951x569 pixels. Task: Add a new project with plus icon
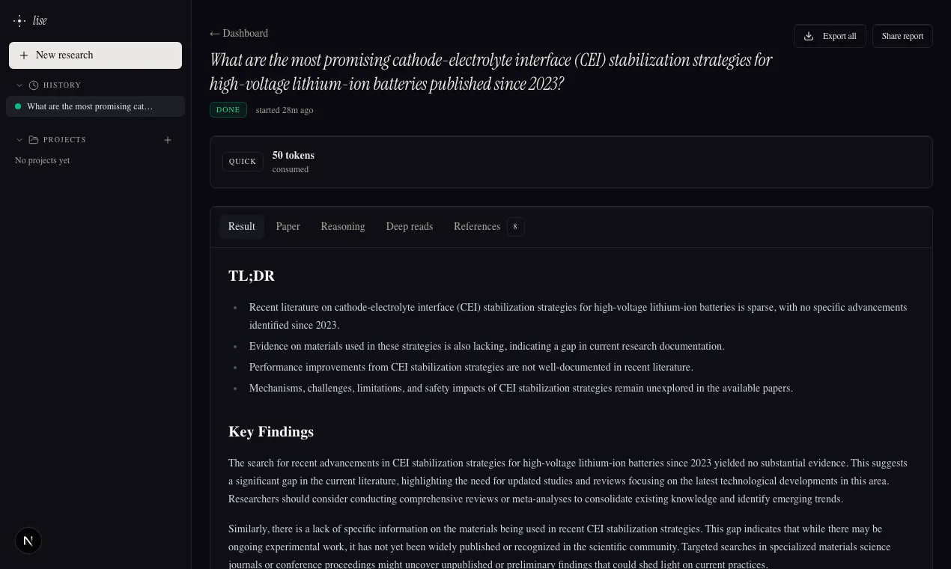click(168, 140)
